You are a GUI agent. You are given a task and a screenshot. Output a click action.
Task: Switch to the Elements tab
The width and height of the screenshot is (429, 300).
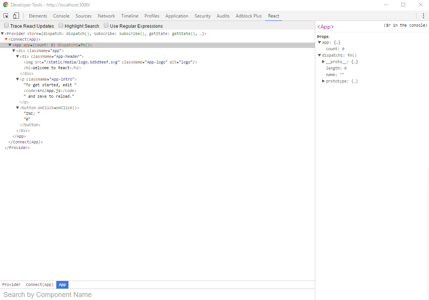click(x=38, y=16)
